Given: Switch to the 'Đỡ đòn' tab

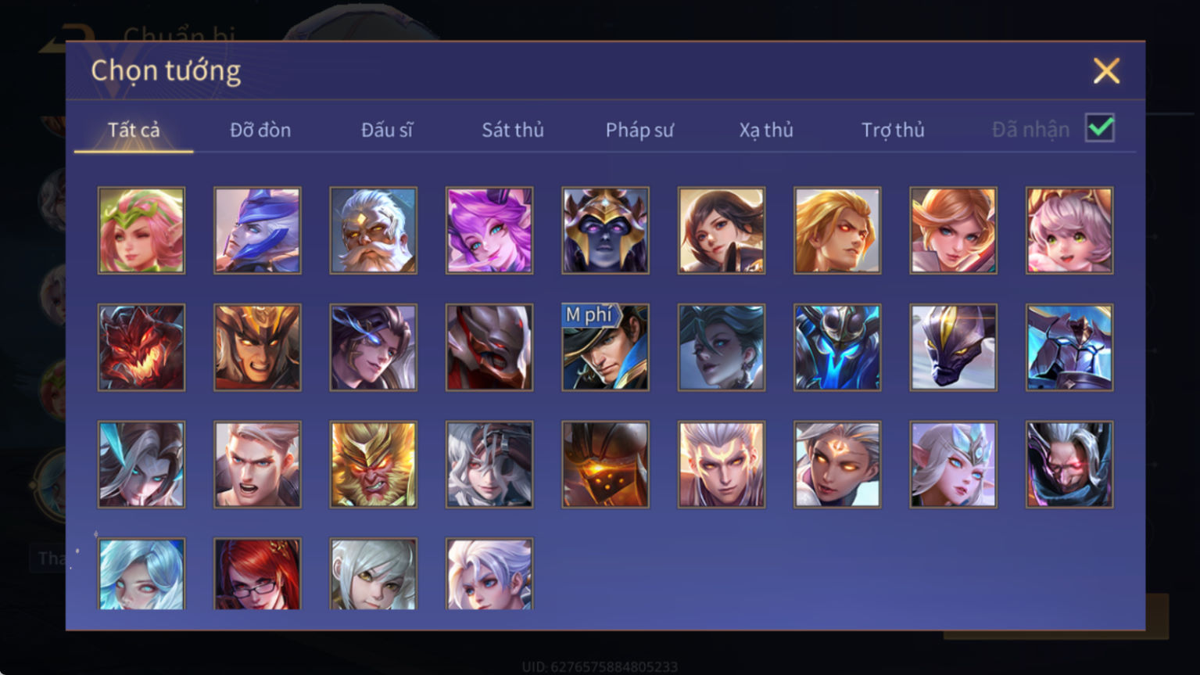Looking at the screenshot, I should pyautogui.click(x=260, y=130).
